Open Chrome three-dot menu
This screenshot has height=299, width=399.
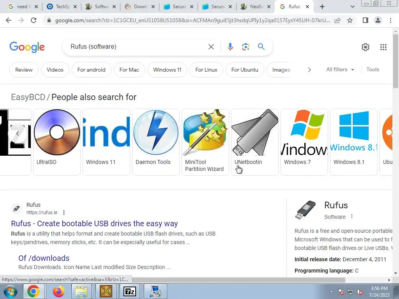[x=390, y=20]
